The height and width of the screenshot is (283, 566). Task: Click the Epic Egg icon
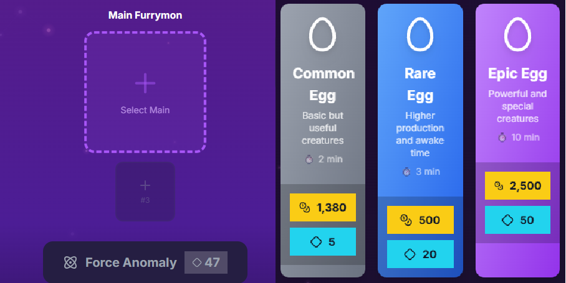coord(517,35)
